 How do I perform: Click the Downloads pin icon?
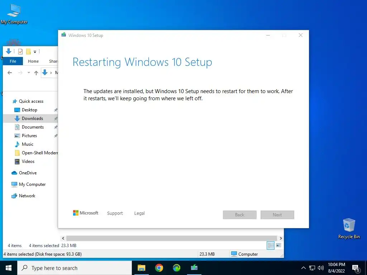[x=56, y=119]
